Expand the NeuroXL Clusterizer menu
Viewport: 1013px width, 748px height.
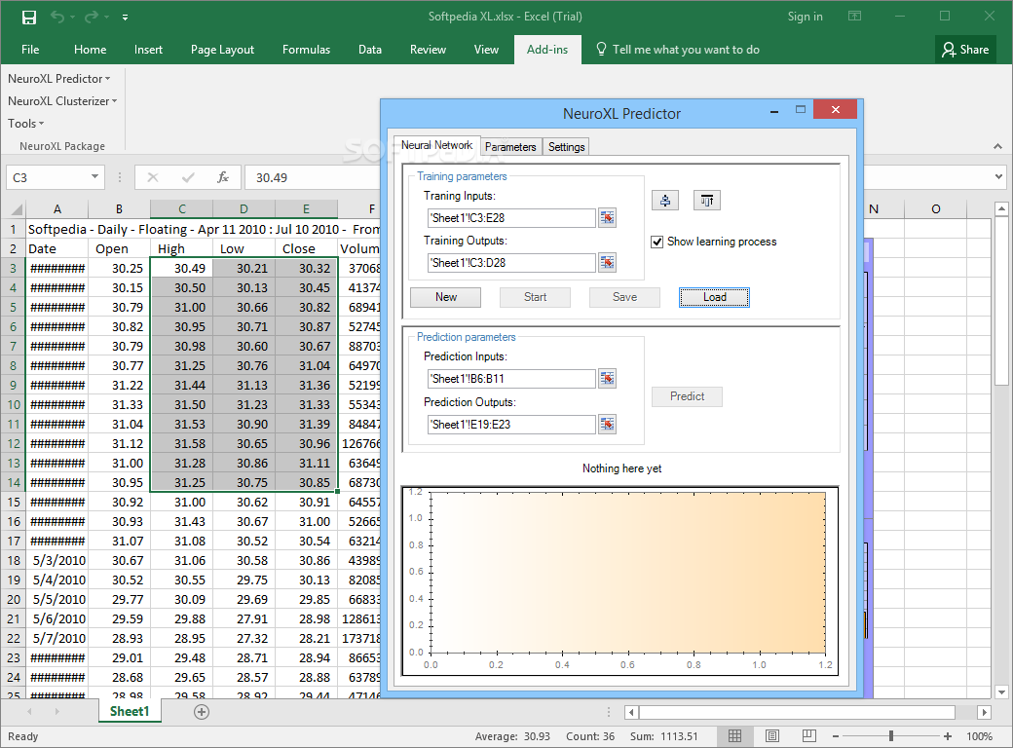click(x=62, y=100)
